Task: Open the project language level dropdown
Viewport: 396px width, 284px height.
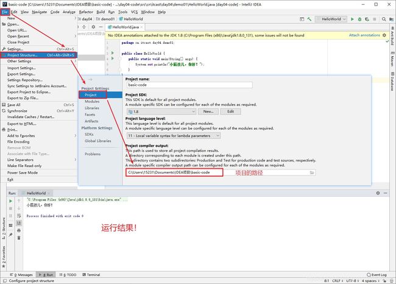Action: 174,136
